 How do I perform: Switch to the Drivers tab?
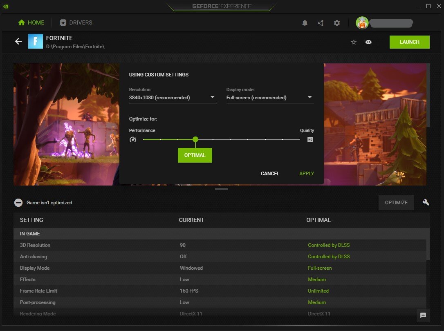[x=76, y=22]
